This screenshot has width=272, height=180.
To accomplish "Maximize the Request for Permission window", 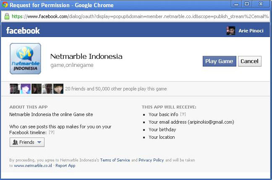I will pyautogui.click(x=247, y=4).
